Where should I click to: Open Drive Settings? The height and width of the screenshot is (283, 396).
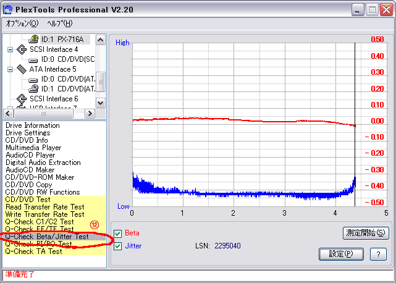pos(28,133)
